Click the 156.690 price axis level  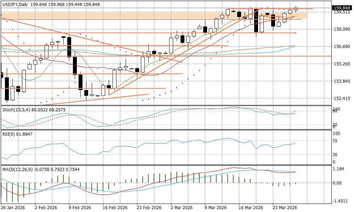coord(342,47)
